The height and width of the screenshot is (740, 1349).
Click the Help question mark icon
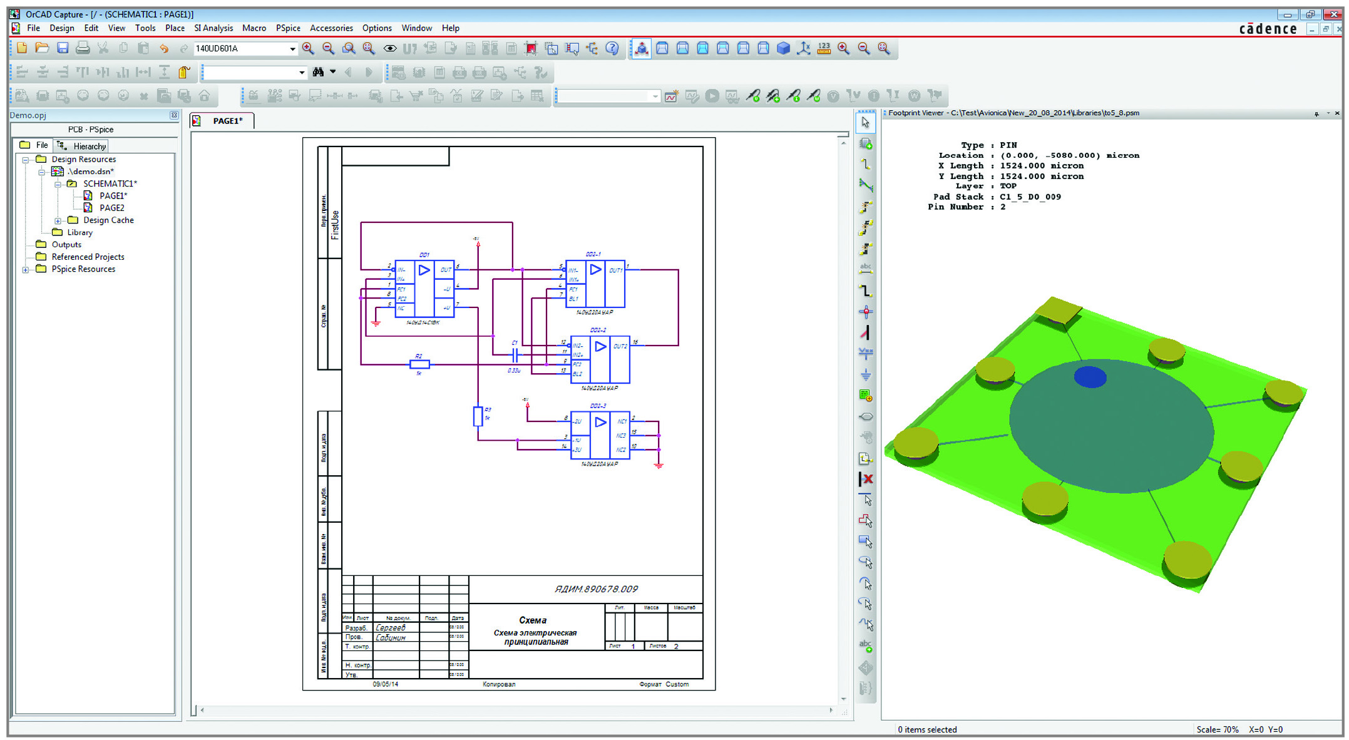click(612, 48)
